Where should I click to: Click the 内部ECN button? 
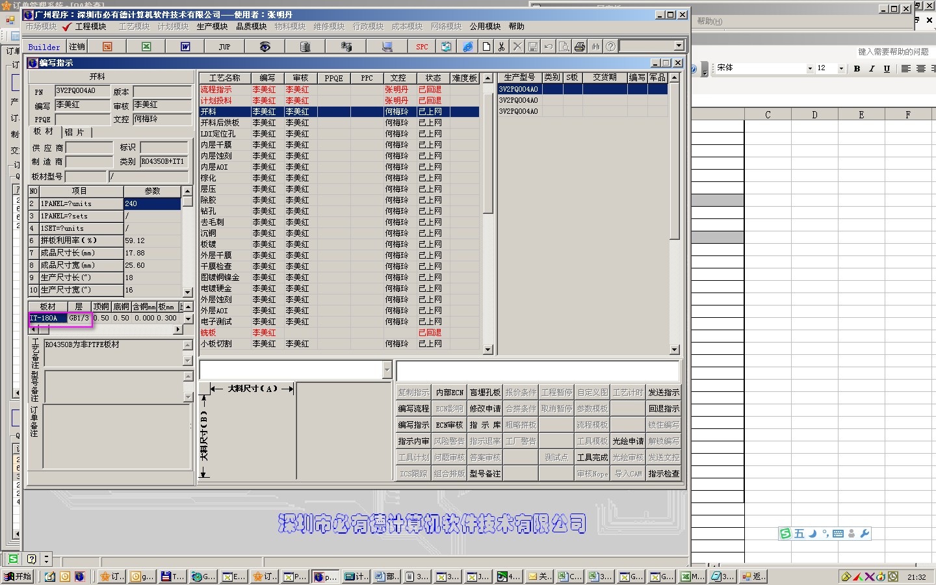click(x=449, y=393)
